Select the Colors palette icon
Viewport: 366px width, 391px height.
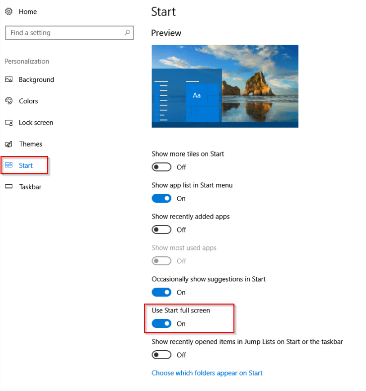tap(9, 101)
